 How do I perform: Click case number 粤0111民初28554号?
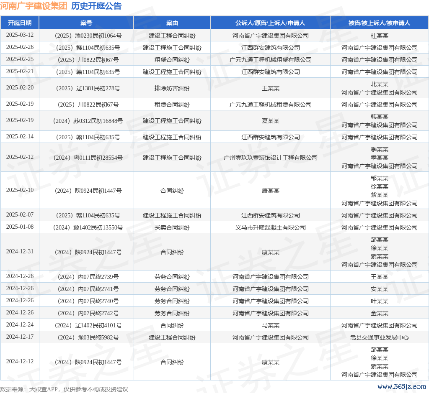point(88,158)
